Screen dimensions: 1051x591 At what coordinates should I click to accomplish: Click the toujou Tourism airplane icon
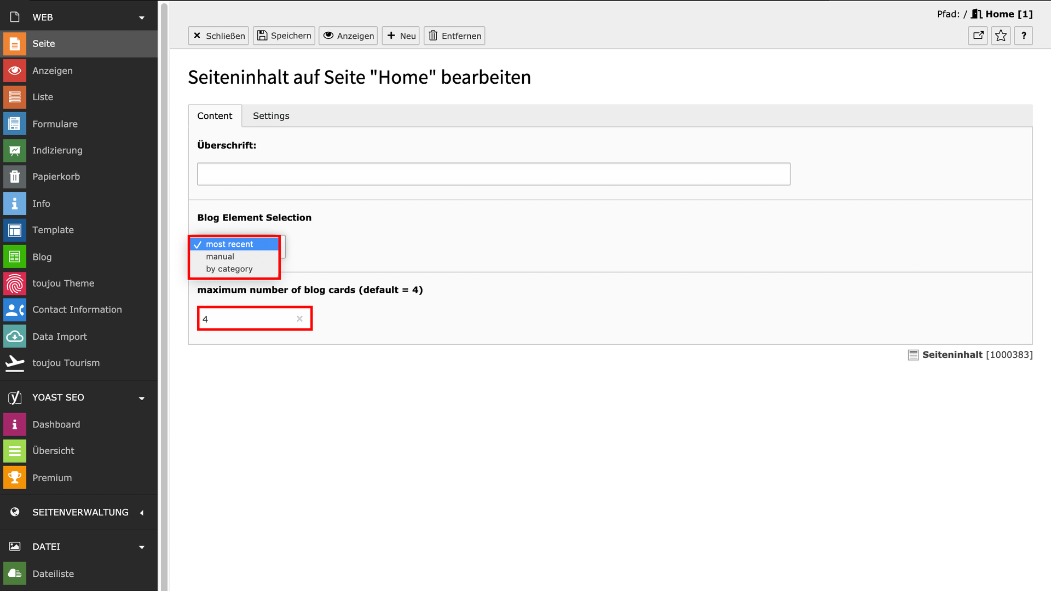pyautogui.click(x=15, y=363)
